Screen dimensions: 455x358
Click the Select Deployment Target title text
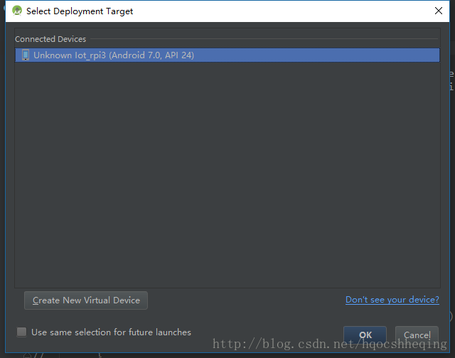(80, 11)
